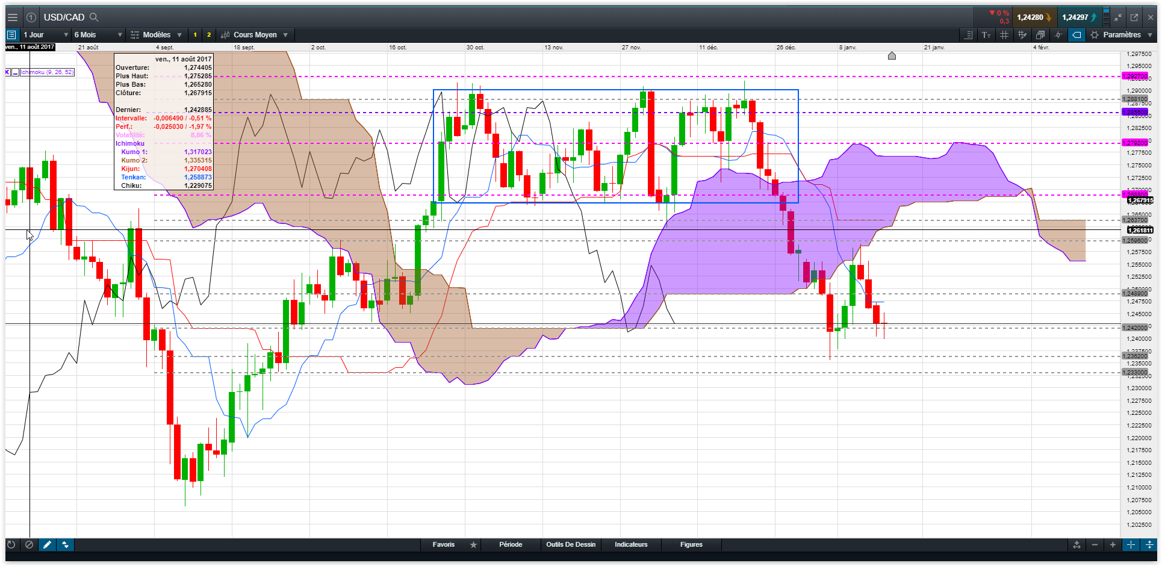1162x566 pixels.
Task: Open the symbol search magnifier next to USD/CAD
Action: pyautogui.click(x=94, y=17)
